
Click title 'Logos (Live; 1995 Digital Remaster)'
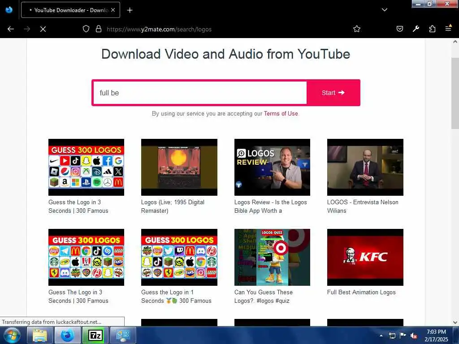[x=173, y=206]
